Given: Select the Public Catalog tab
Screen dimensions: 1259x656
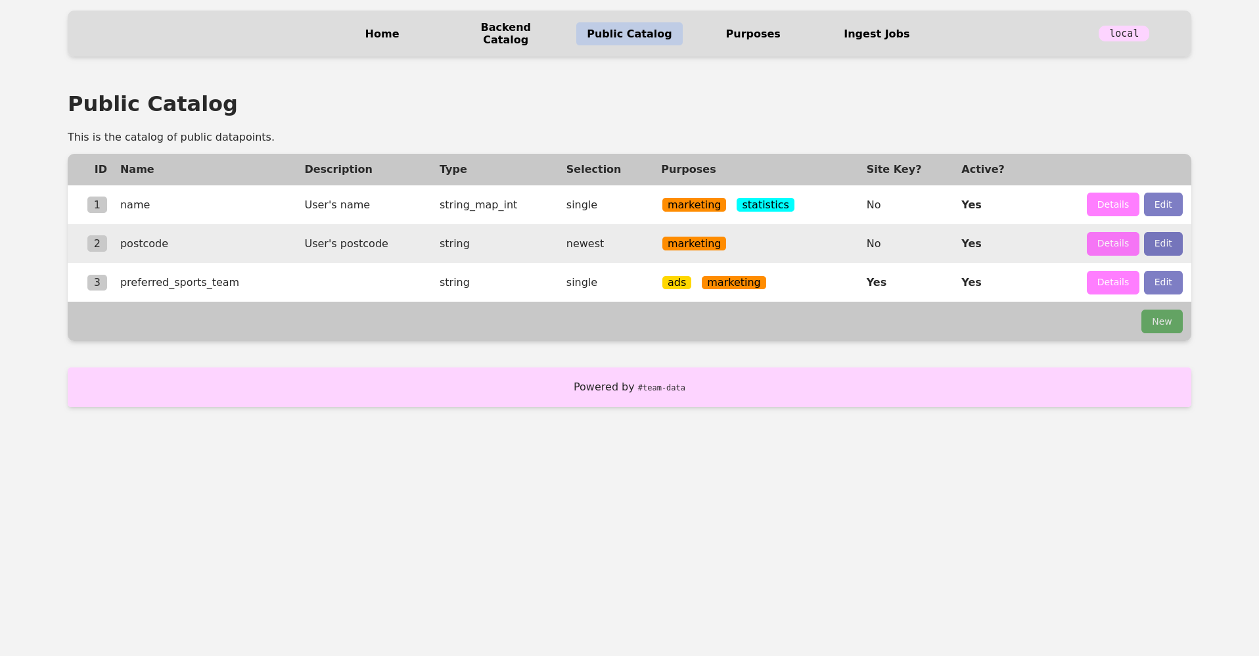Looking at the screenshot, I should 629,34.
